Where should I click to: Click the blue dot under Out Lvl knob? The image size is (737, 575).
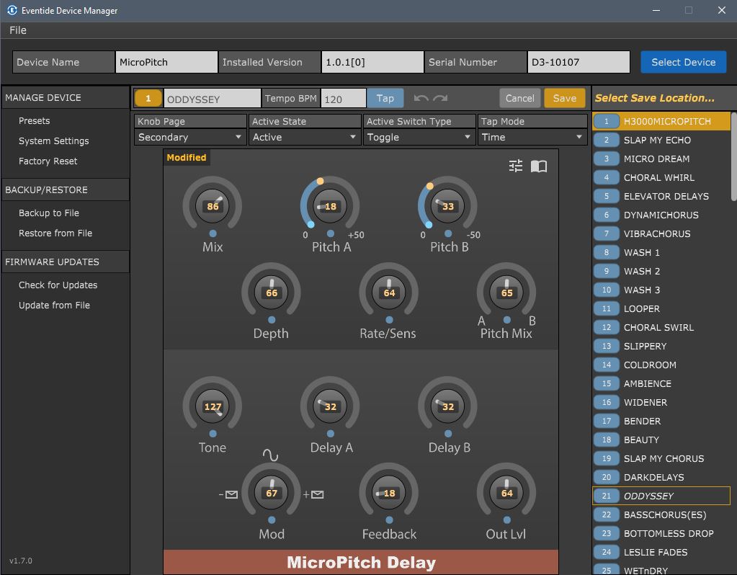point(506,520)
